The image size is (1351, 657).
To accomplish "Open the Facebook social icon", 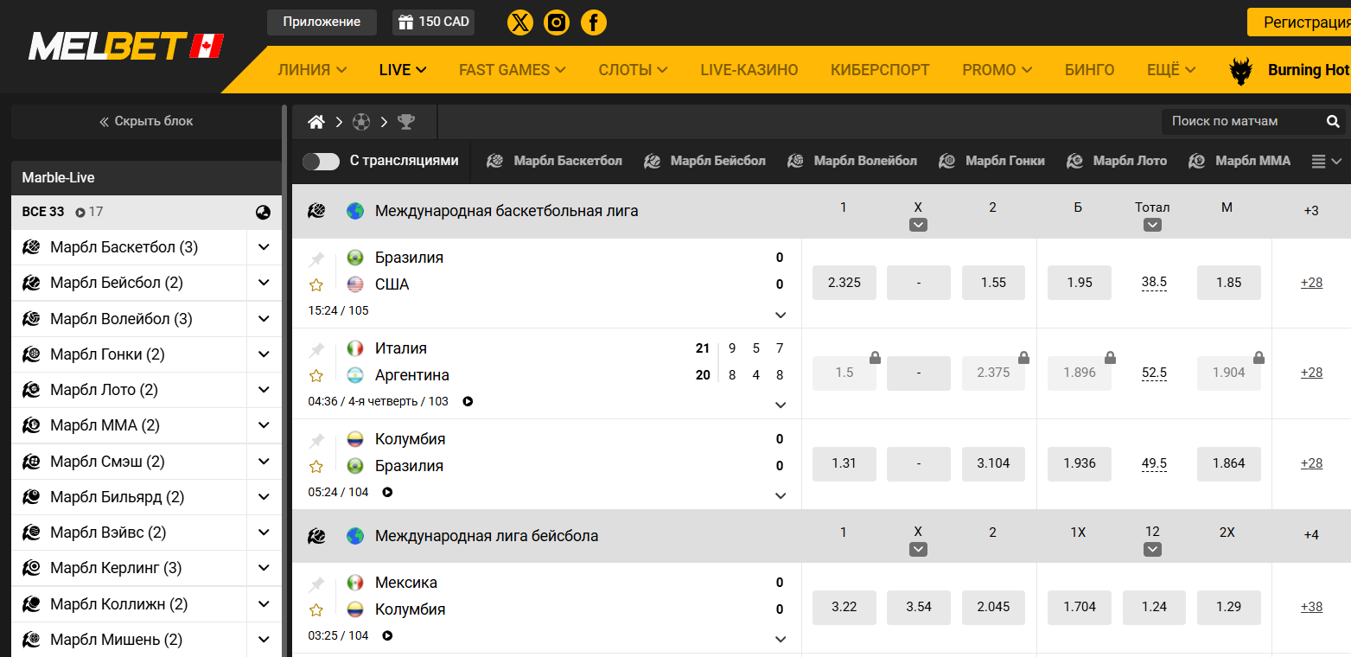I will tap(593, 22).
